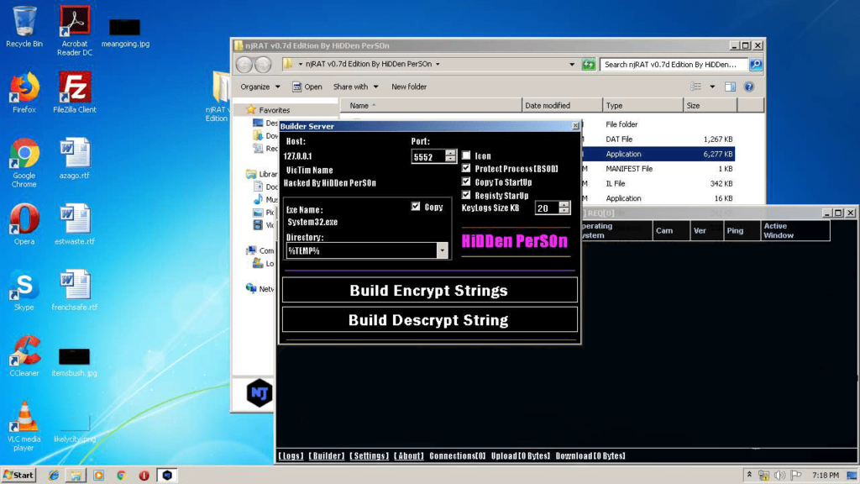Launch the FileZilla Client shortcut
This screenshot has height=484, width=860.
point(75,92)
